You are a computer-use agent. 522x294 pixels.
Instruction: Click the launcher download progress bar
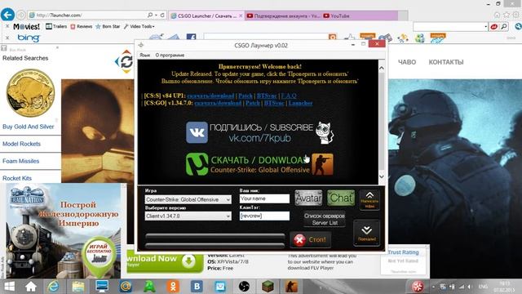pos(215,237)
